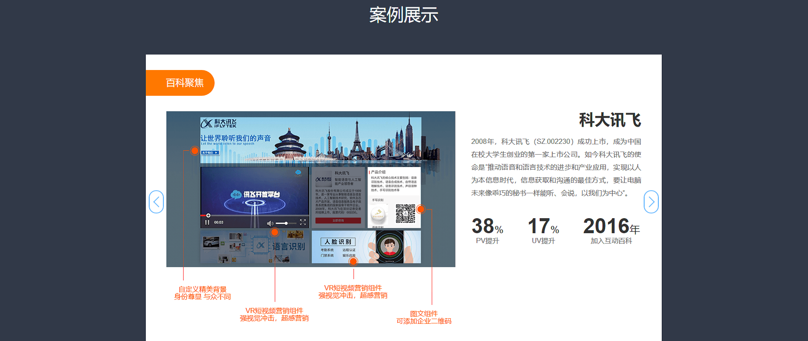Pause the 讯飞开放平台 video
Screen dimensions: 808x341
(x=207, y=222)
